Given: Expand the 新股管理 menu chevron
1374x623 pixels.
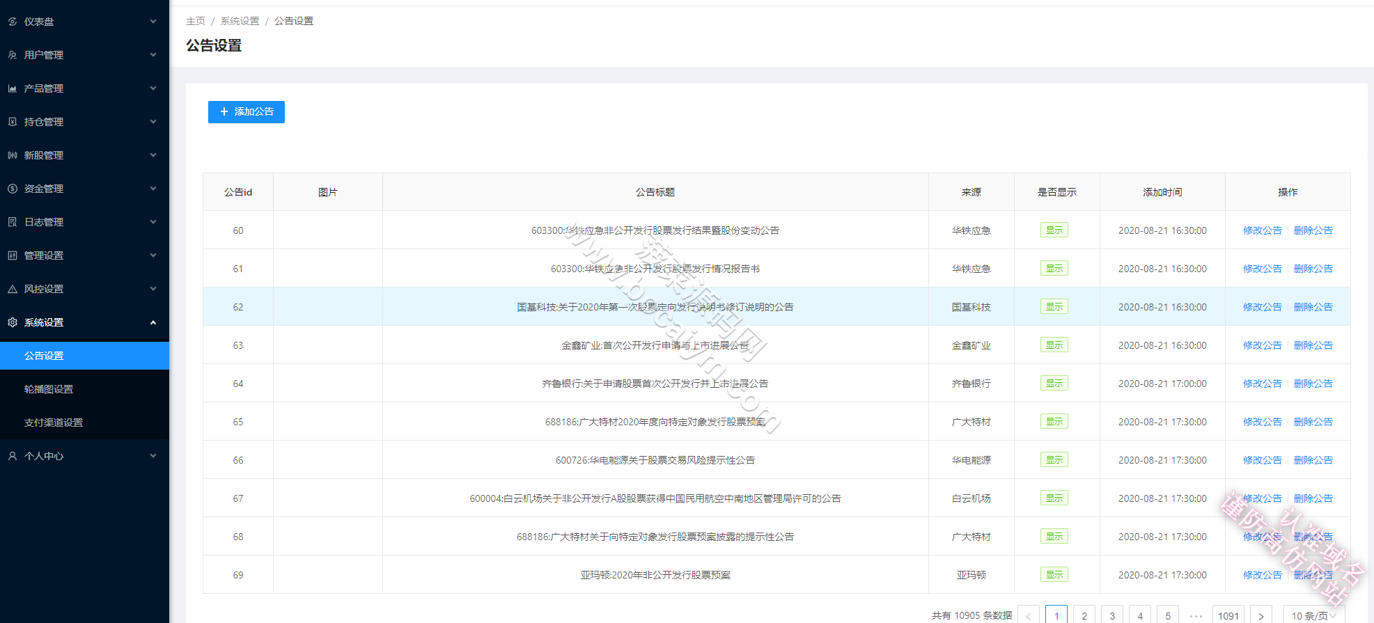Looking at the screenshot, I should click(x=153, y=155).
